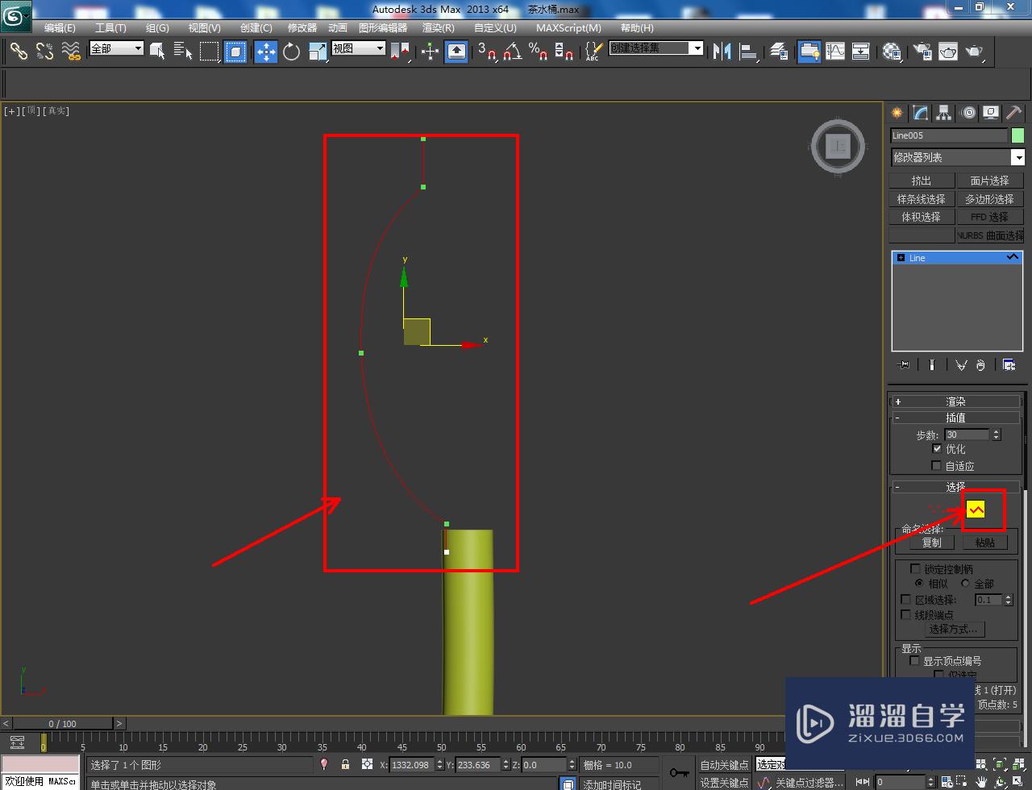
Task: Enable Show Vertex Numbers checkbox
Action: click(914, 660)
